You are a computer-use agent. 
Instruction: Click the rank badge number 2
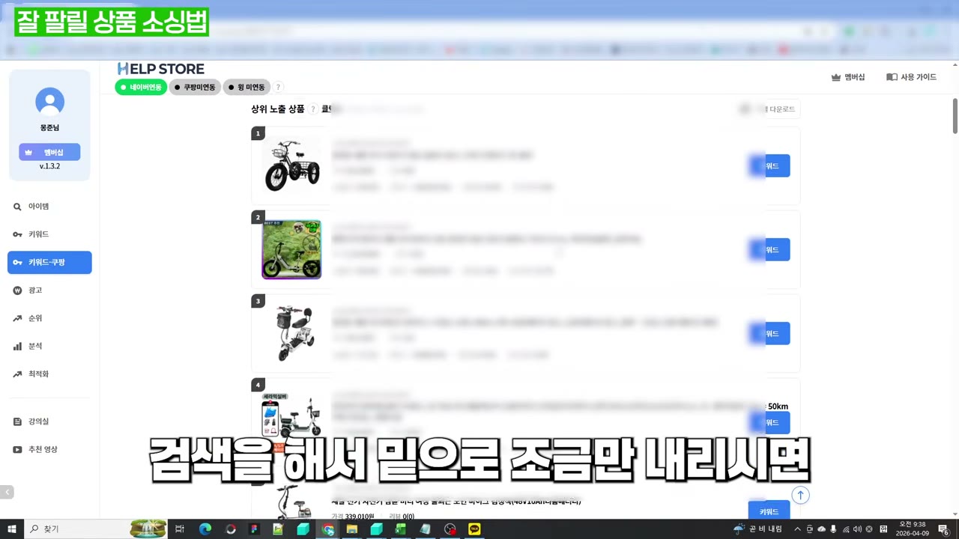click(x=258, y=217)
